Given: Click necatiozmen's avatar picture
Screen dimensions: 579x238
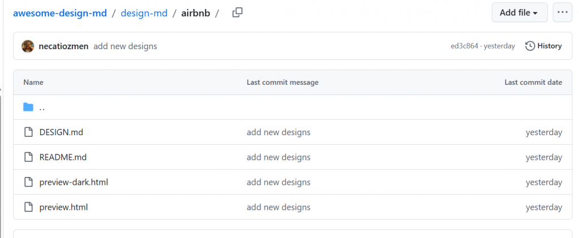Looking at the screenshot, I should pos(28,46).
